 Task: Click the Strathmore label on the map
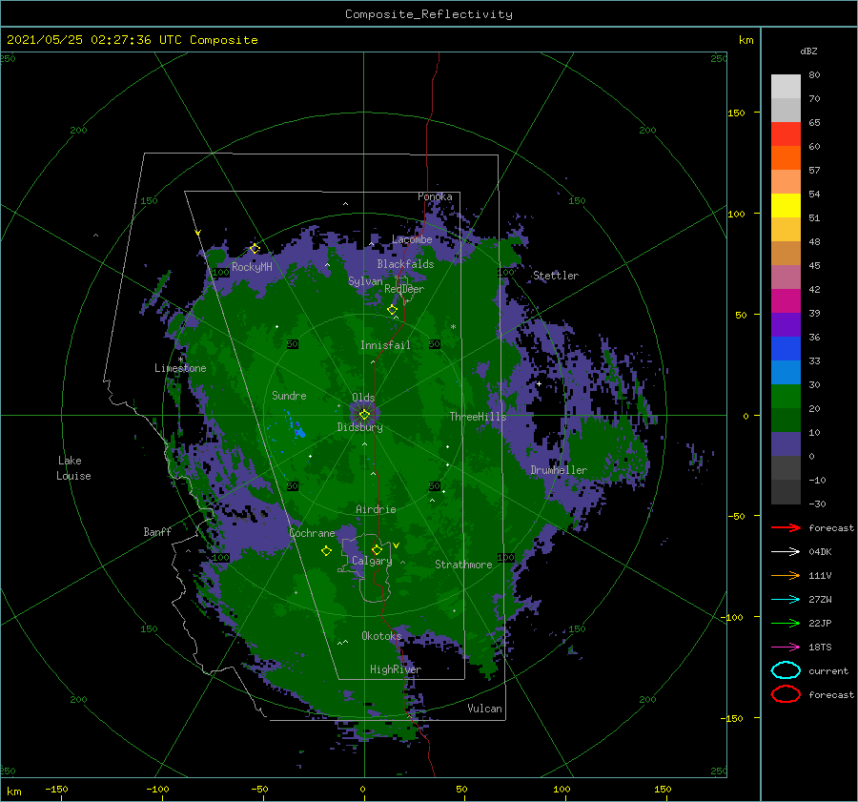[463, 565]
